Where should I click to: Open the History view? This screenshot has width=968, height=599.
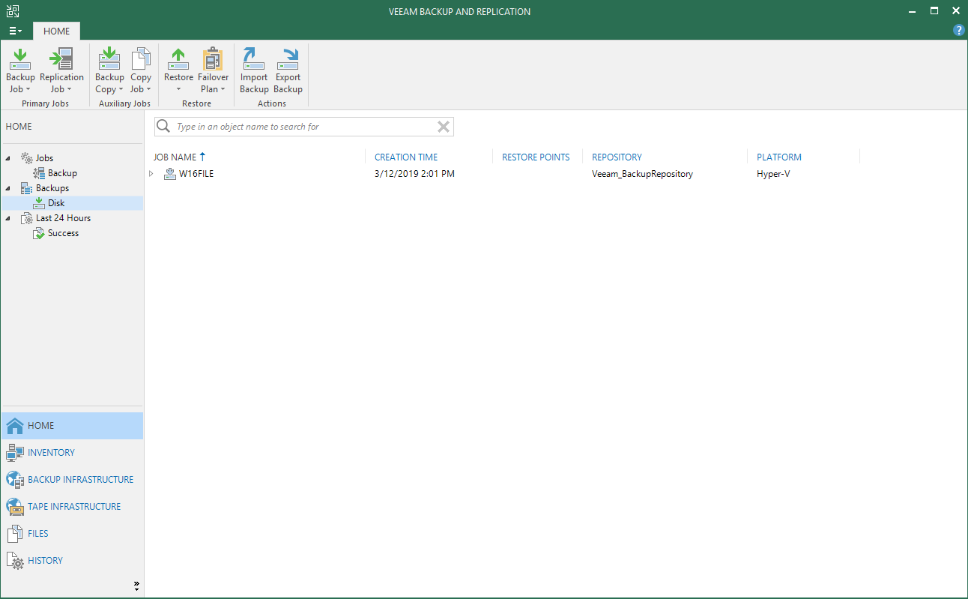pos(72,561)
